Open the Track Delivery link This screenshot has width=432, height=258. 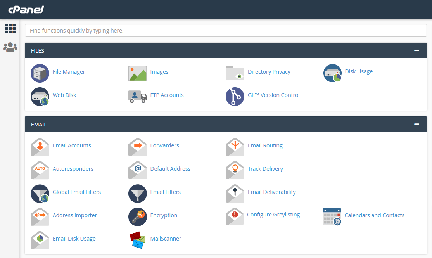tap(265, 169)
